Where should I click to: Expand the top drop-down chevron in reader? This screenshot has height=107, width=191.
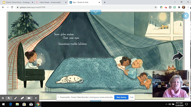coord(95,12)
